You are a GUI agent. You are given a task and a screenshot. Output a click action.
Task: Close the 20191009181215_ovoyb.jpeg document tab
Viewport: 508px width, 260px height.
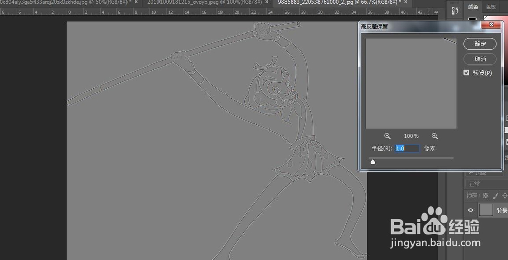[267, 2]
